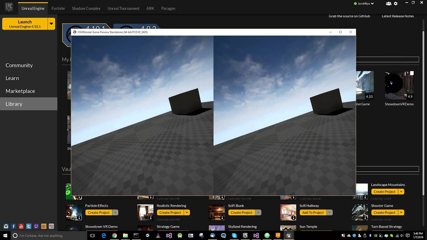427x240 pixels.
Task: Expand the Shooter Game options arrow
Action: 401,213
